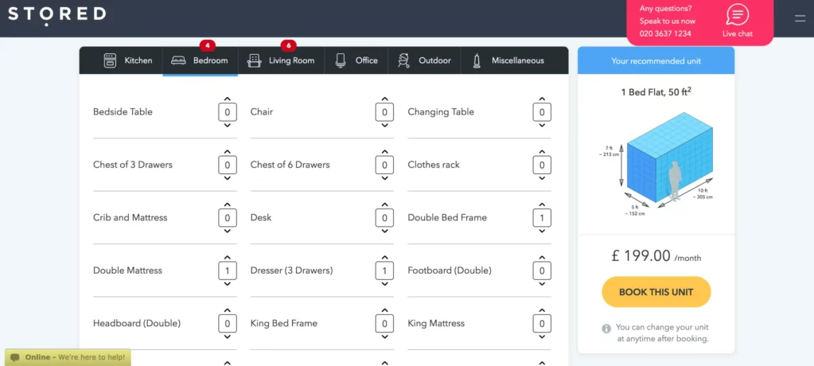Click the Office monitor icon

(341, 60)
